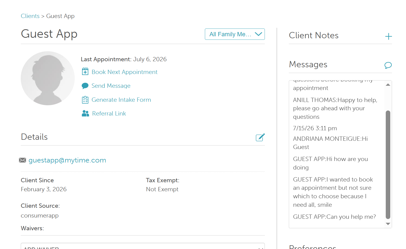
Task: Go back to Clients breadcrumb link
Action: [30, 16]
